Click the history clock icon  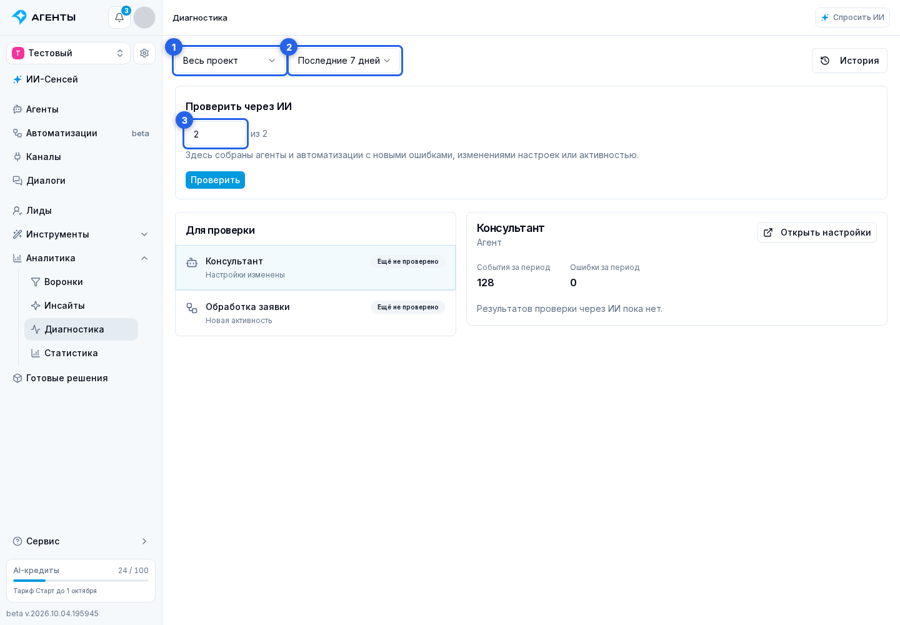[x=825, y=61]
